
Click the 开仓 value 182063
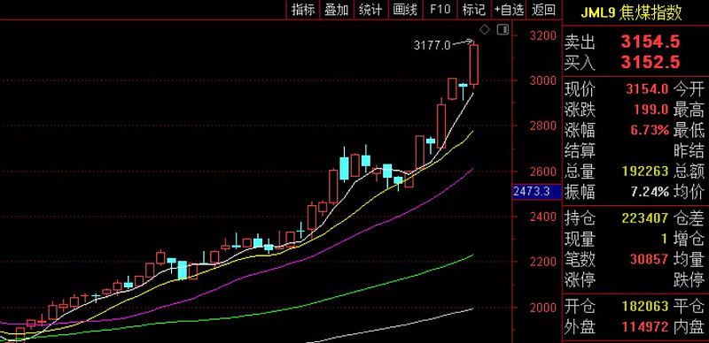[x=645, y=307]
